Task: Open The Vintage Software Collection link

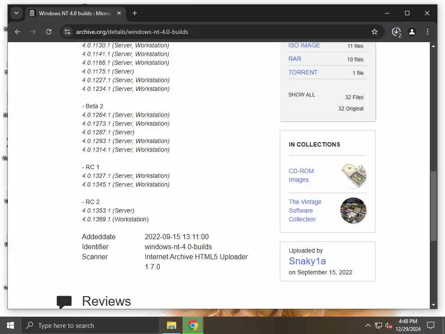Action: tap(305, 210)
